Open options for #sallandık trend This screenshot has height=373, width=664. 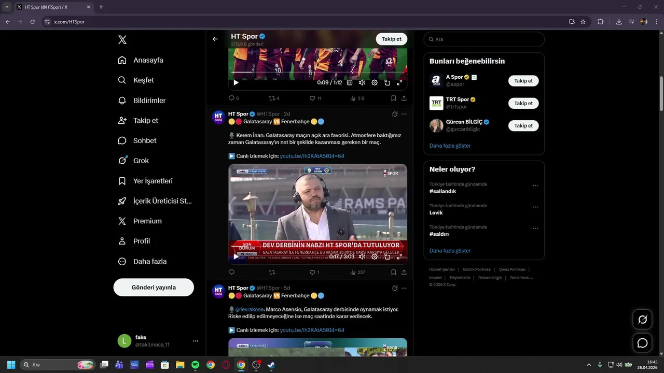[535, 185]
